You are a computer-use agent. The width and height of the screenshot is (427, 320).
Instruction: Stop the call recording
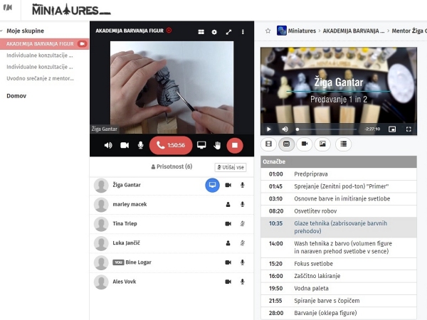coord(234,145)
